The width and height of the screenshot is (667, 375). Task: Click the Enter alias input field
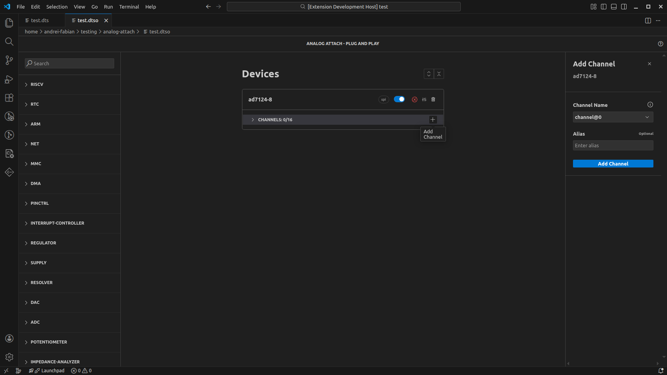613,145
